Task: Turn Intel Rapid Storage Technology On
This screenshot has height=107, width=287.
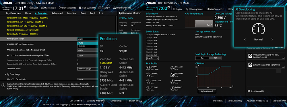Action: pos(202,58)
